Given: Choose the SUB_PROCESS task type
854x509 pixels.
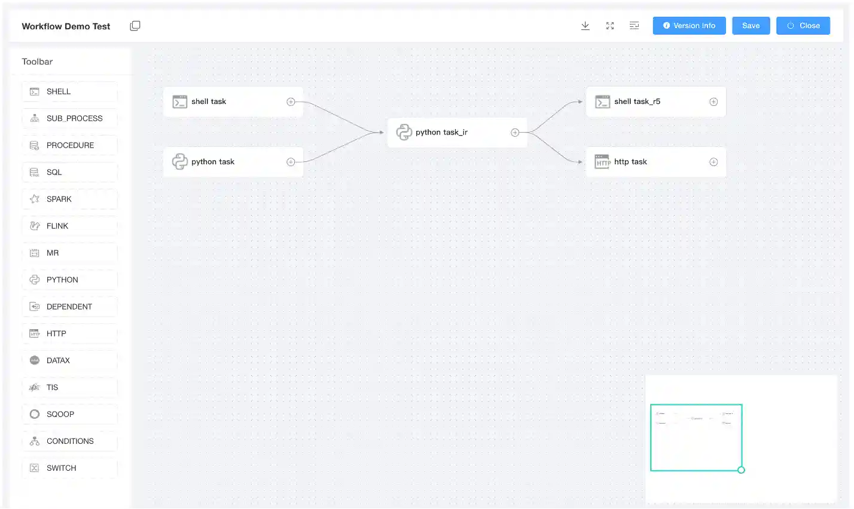Looking at the screenshot, I should point(35,118).
